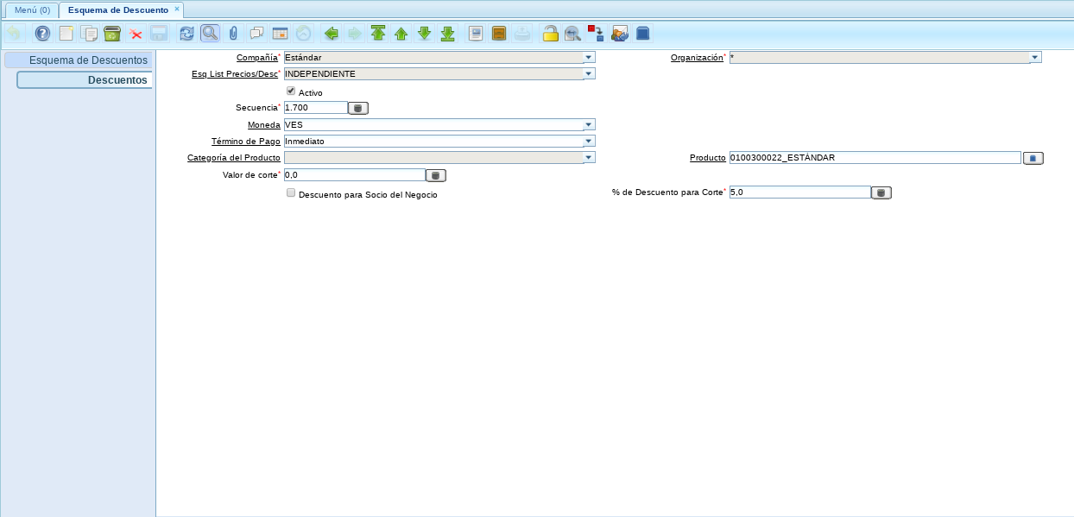Click the Término de Pago label link
1074x517 pixels.
pos(246,142)
